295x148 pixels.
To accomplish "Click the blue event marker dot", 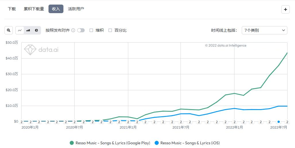I will pos(279,122).
